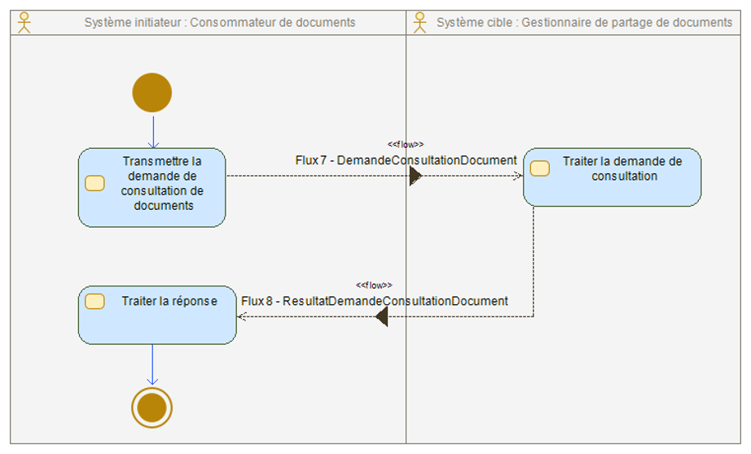Click the actor icon for Système cible

point(420,22)
